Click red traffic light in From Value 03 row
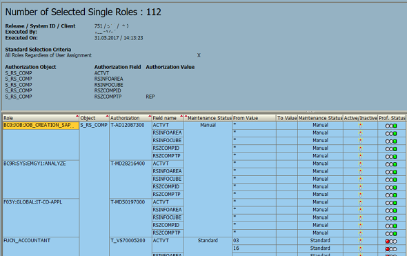Screen dimensions: 407x256 (x=391, y=242)
